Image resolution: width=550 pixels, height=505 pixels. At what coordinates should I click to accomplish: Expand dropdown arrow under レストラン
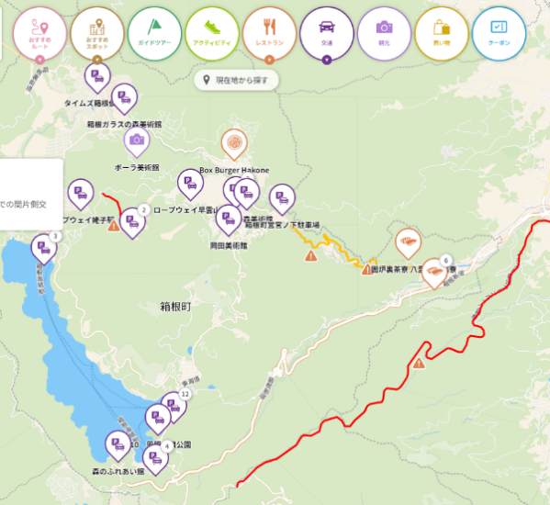point(269,60)
